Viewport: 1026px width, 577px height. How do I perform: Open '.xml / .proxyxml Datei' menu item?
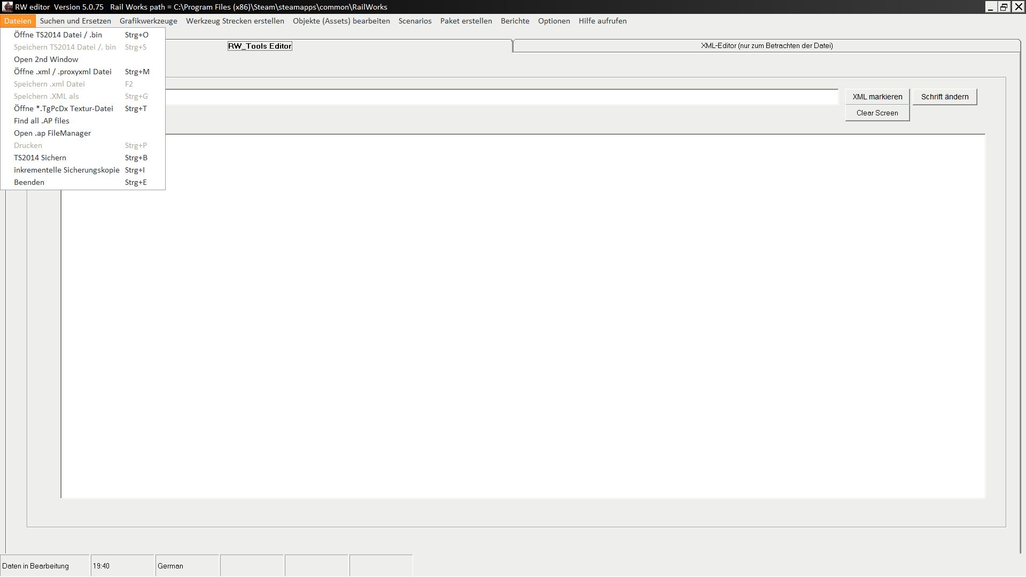click(x=63, y=72)
